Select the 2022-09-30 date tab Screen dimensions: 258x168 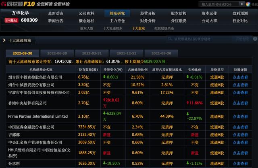point(23,53)
